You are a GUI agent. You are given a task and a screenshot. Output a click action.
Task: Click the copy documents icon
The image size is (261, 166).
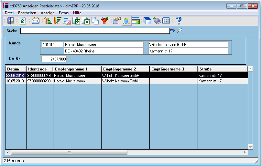(95, 21)
